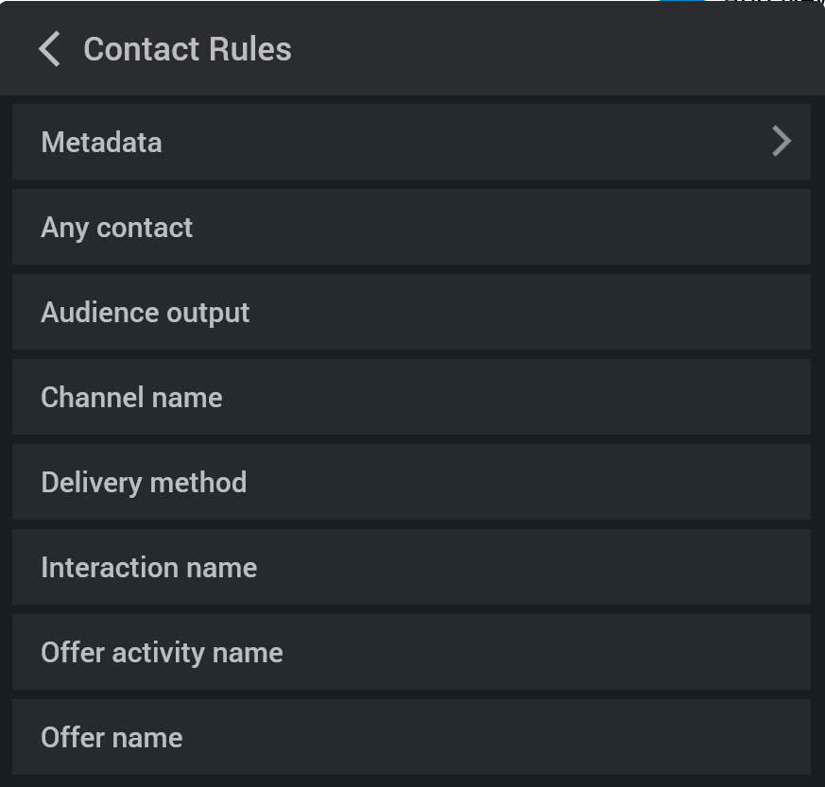Select Interaction name in the list
This screenshot has height=787, width=825.
[x=411, y=567]
